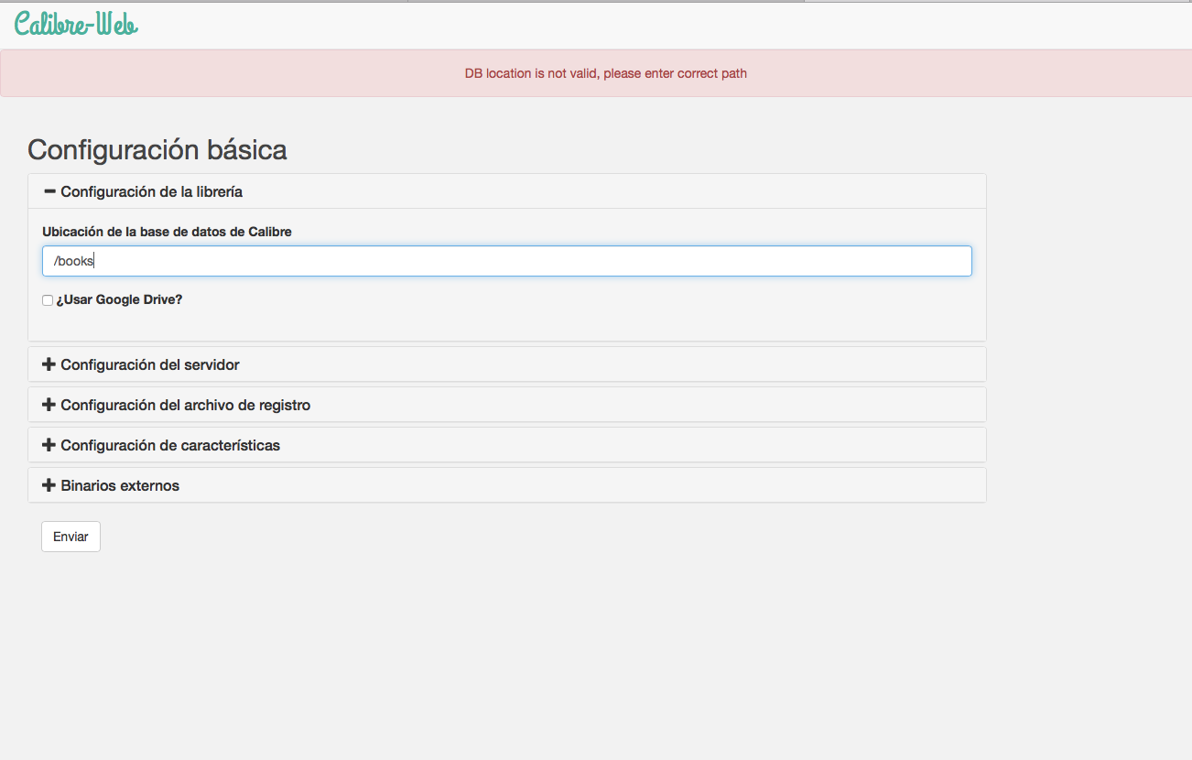Click the Ubicación de la base de datos label
The height and width of the screenshot is (760, 1192).
coord(167,232)
